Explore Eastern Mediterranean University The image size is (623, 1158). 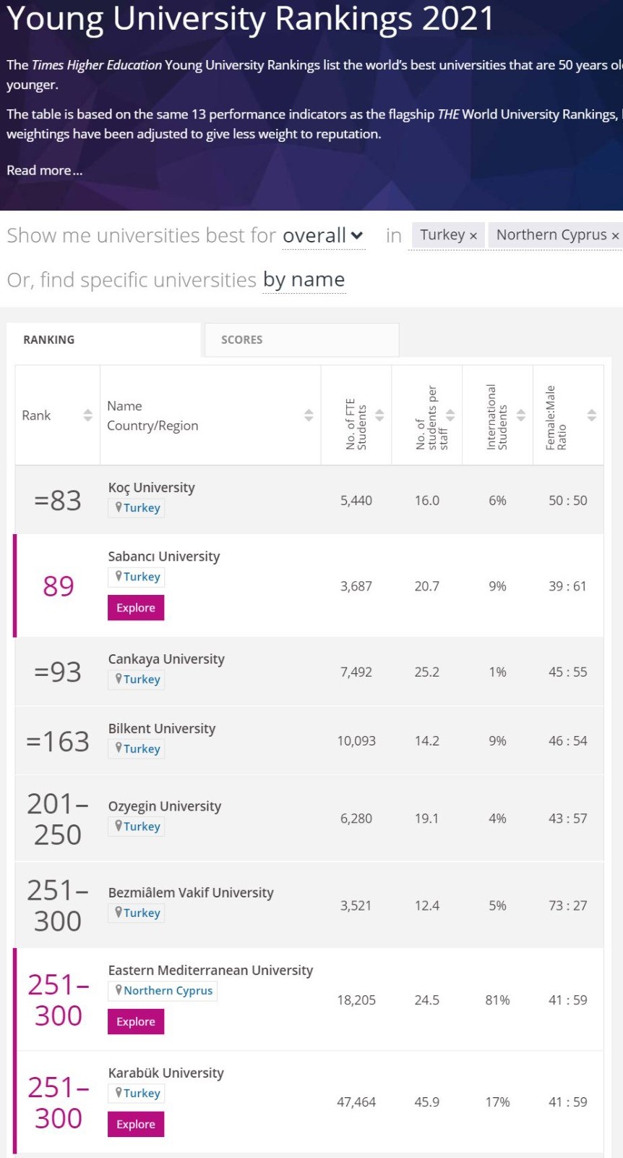[x=136, y=1021]
